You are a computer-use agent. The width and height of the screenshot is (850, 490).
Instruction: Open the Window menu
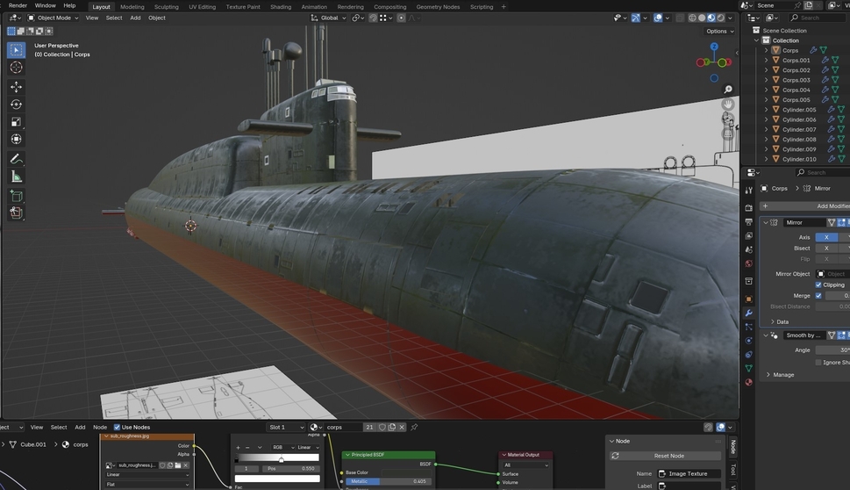[45, 6]
